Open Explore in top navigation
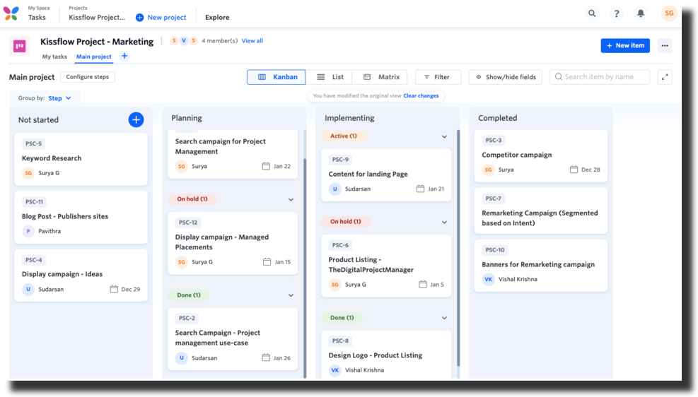 [x=217, y=18]
